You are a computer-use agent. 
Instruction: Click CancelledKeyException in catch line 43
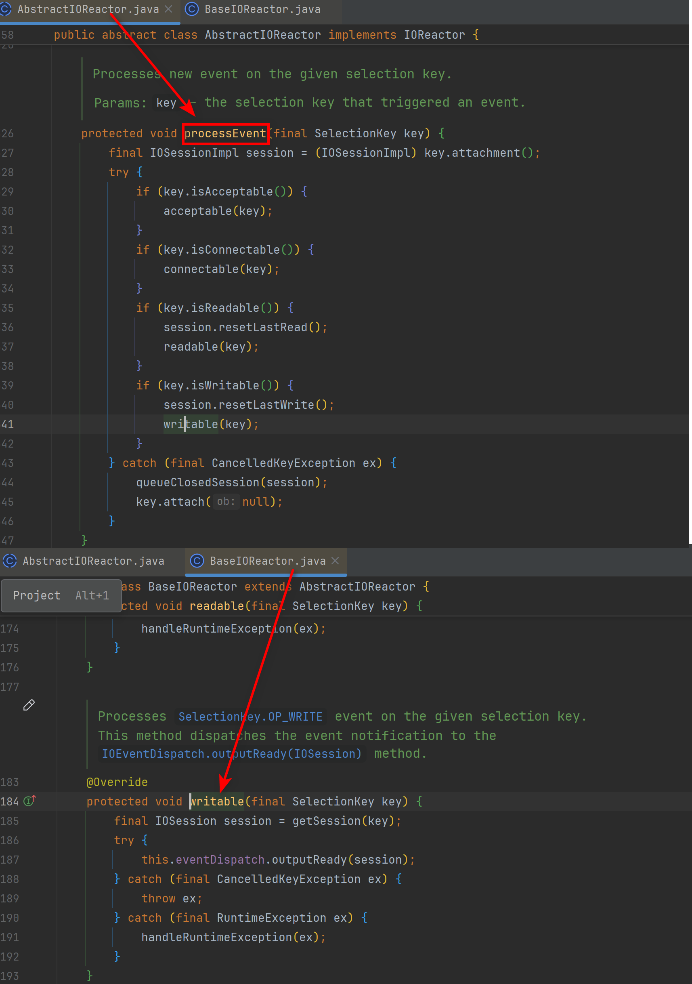point(283,463)
